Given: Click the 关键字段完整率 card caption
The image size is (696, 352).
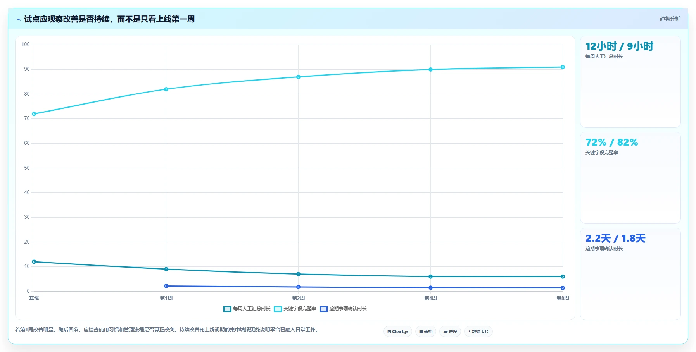Looking at the screenshot, I should [x=602, y=153].
